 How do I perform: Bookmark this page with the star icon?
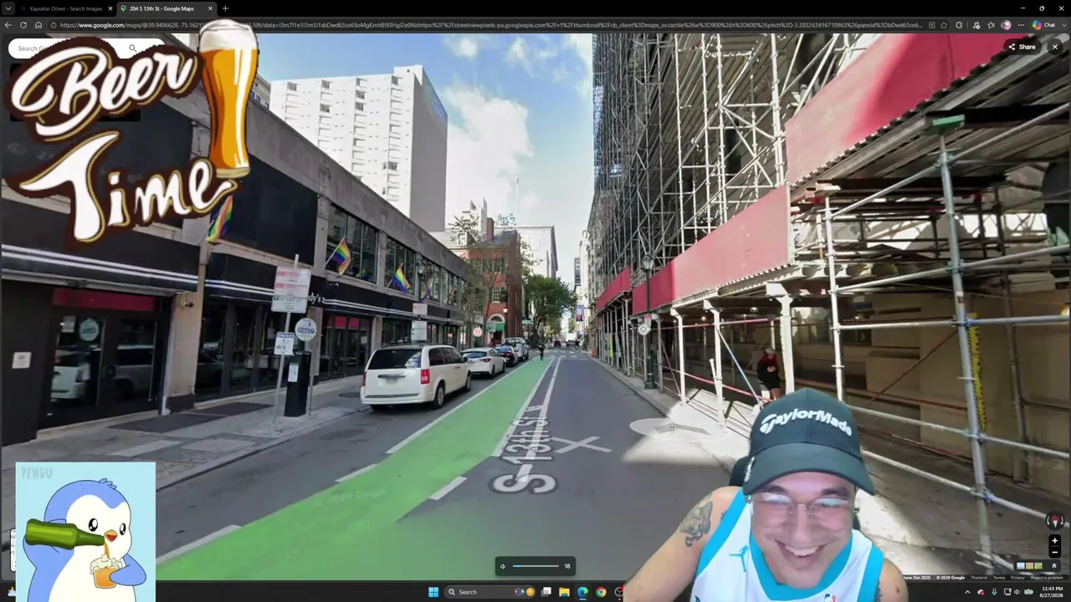[945, 25]
